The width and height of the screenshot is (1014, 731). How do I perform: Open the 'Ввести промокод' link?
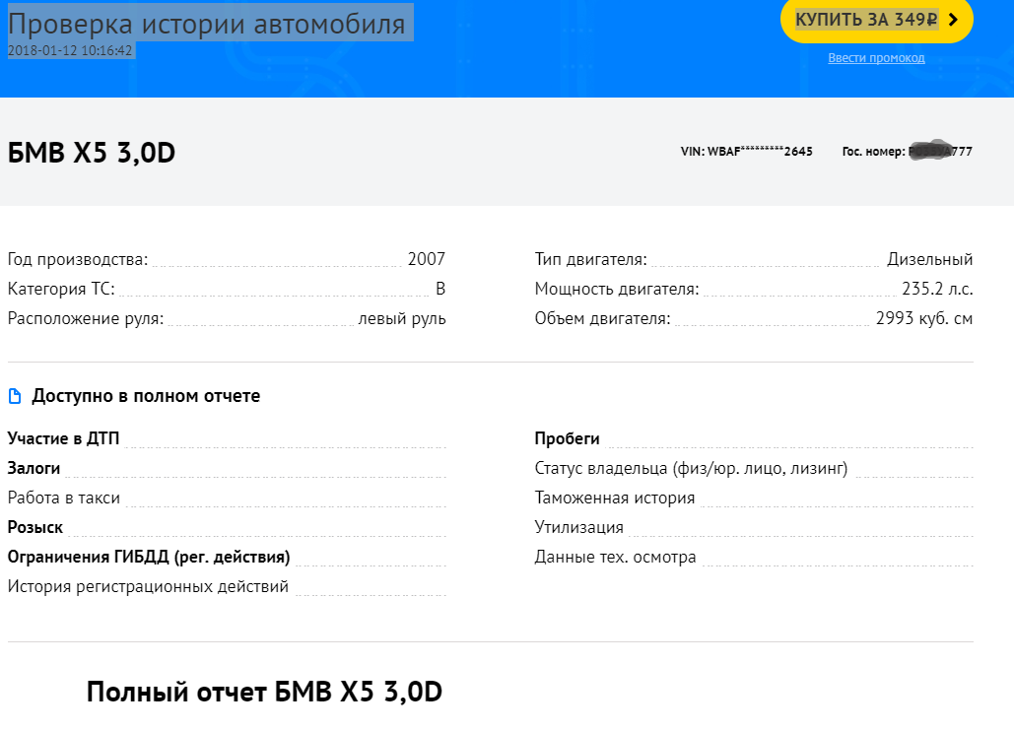876,58
